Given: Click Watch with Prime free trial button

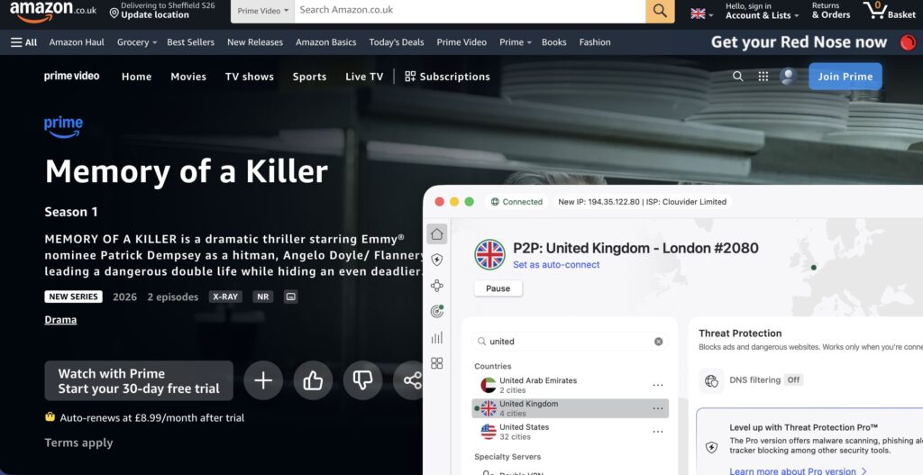Looking at the screenshot, I should click(139, 381).
